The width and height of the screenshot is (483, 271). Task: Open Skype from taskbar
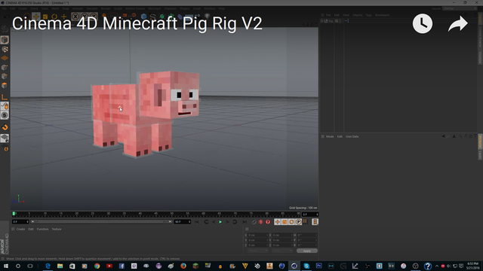pos(306,266)
